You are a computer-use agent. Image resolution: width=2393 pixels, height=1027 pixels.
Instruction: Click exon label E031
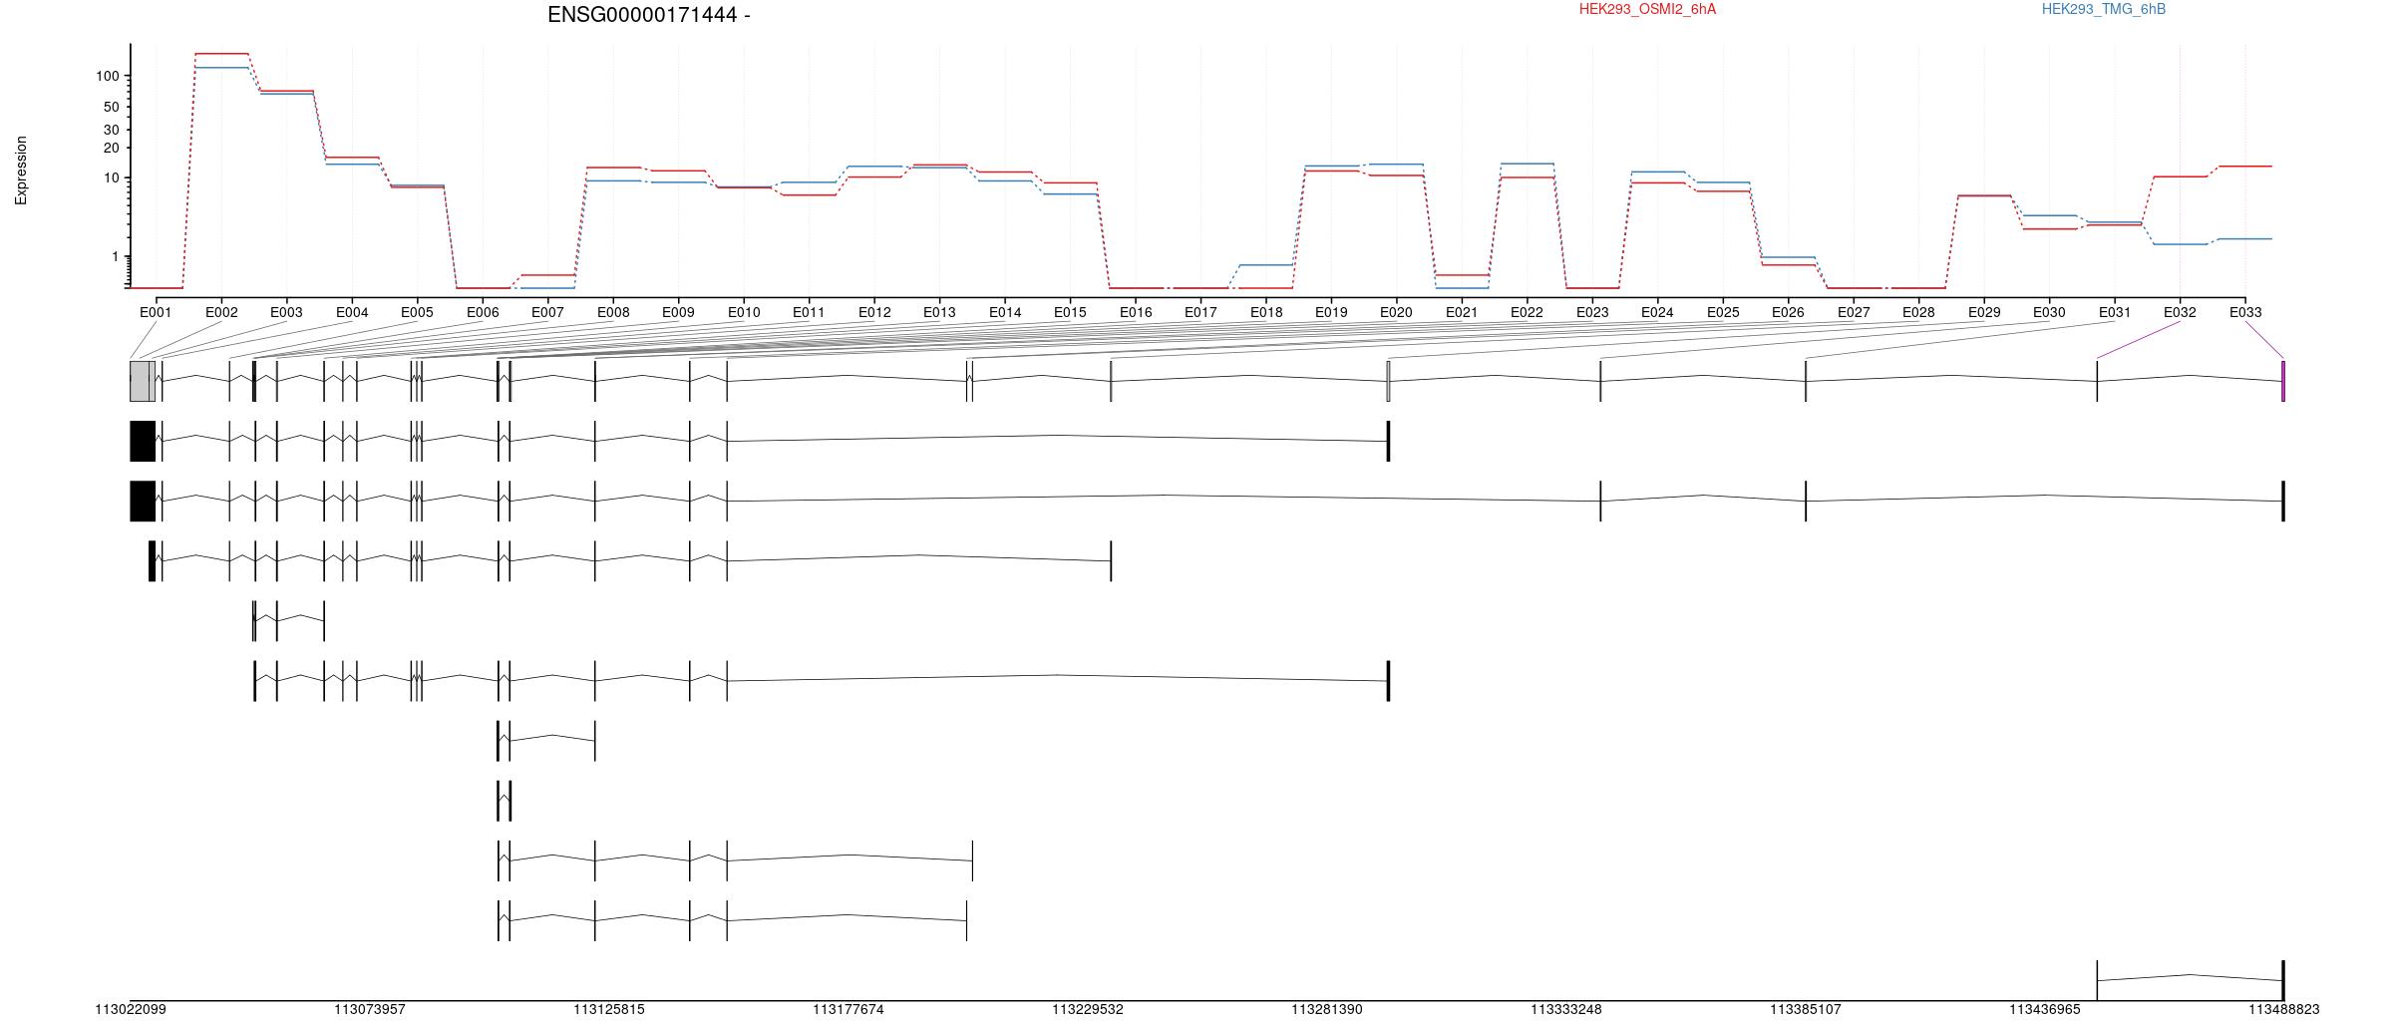[x=2115, y=312]
